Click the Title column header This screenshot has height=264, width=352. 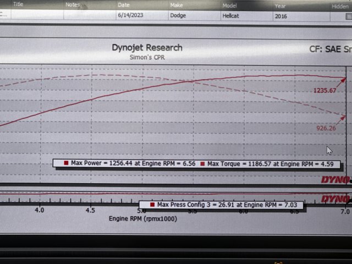coord(19,4)
